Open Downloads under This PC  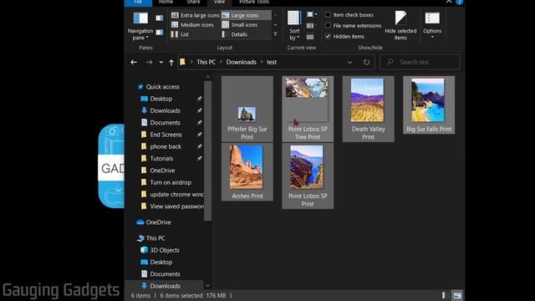click(166, 286)
